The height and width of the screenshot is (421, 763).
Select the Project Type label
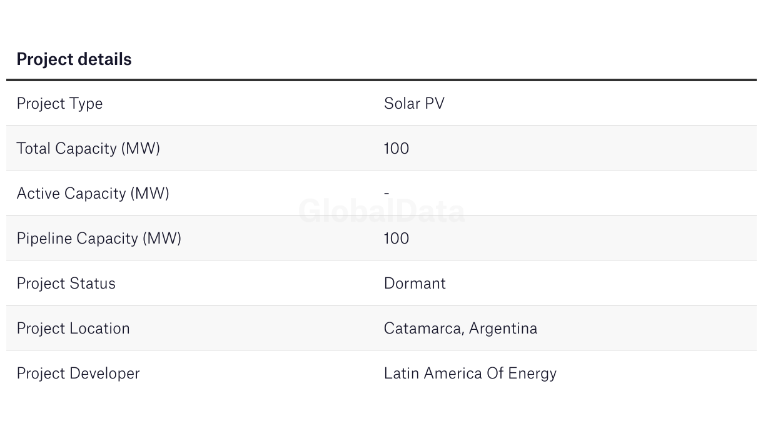(59, 104)
